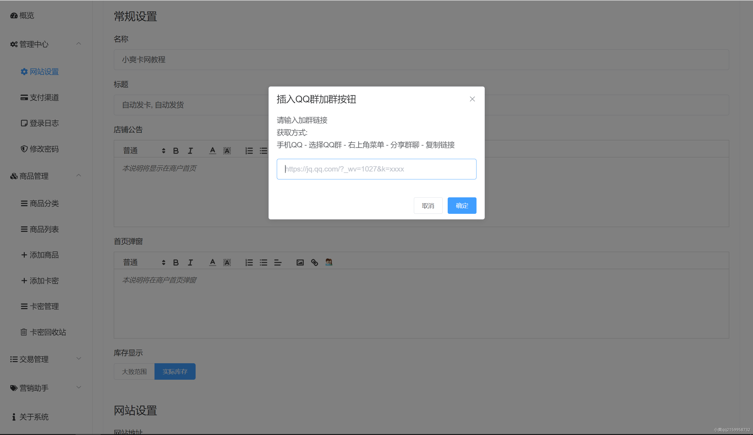The height and width of the screenshot is (435, 753).
Task: Open background color picker in 店铺公告 editor
Action: pos(227,151)
